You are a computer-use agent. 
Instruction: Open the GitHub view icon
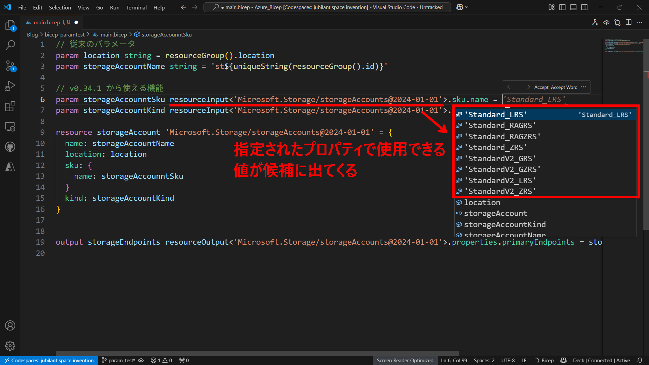(x=10, y=147)
